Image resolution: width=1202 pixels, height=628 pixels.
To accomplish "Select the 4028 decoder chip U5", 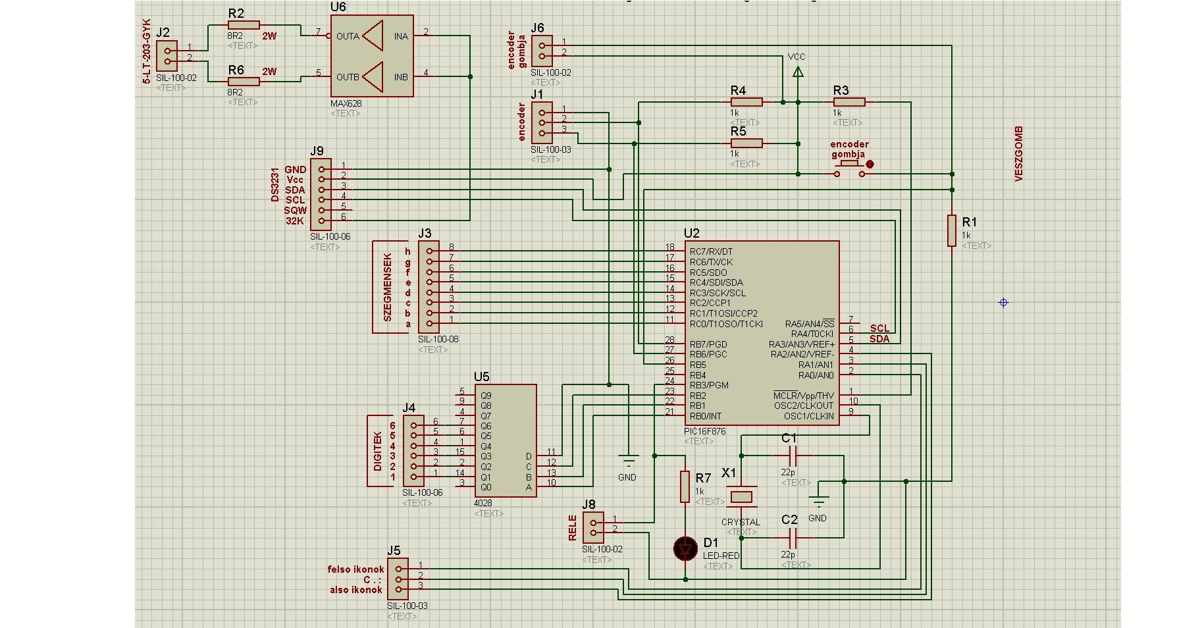I will [504, 441].
